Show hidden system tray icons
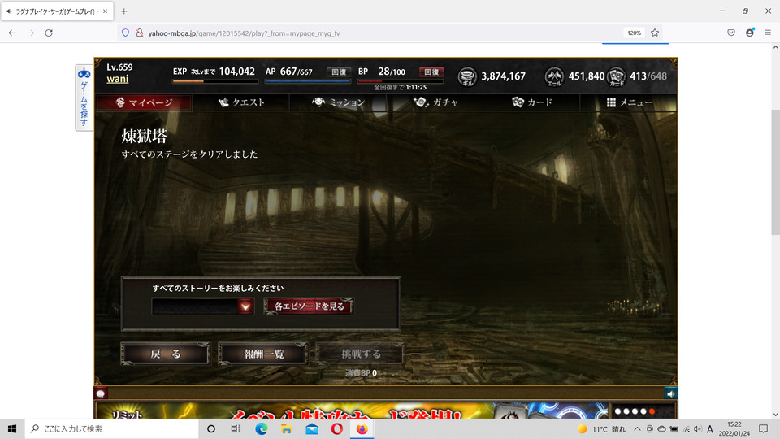This screenshot has height=439, width=780. click(x=637, y=429)
